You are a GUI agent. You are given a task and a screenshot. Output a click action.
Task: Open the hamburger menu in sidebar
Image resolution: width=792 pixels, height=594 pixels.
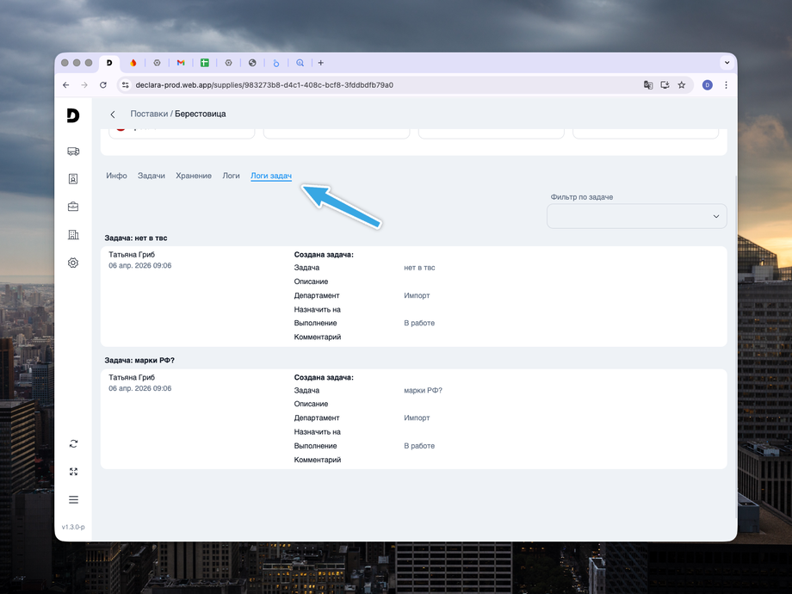tap(73, 499)
